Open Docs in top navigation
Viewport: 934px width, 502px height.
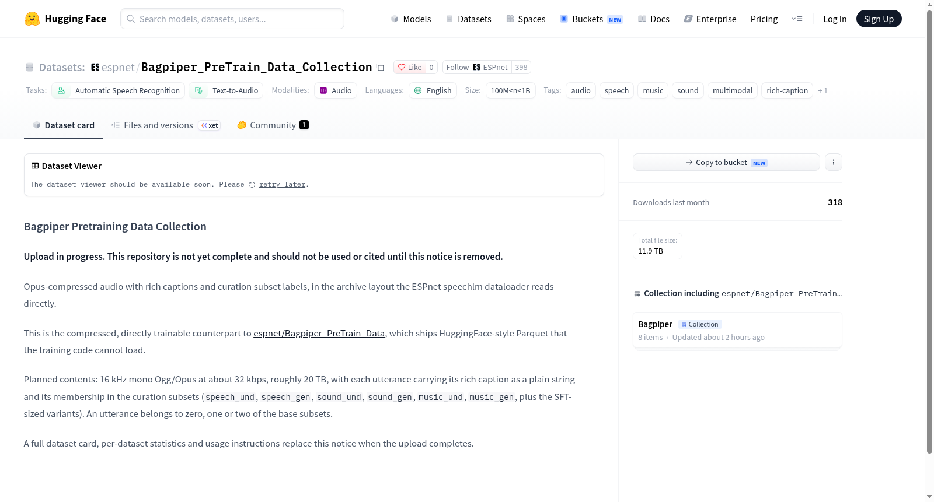pos(654,19)
